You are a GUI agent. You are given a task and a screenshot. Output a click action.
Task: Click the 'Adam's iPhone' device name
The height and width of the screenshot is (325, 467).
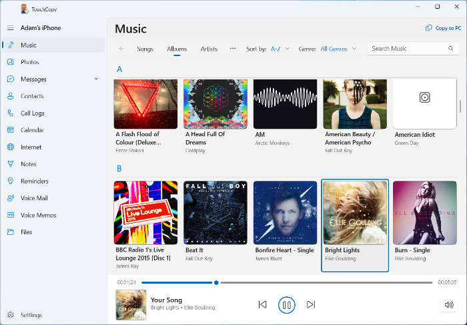click(41, 28)
